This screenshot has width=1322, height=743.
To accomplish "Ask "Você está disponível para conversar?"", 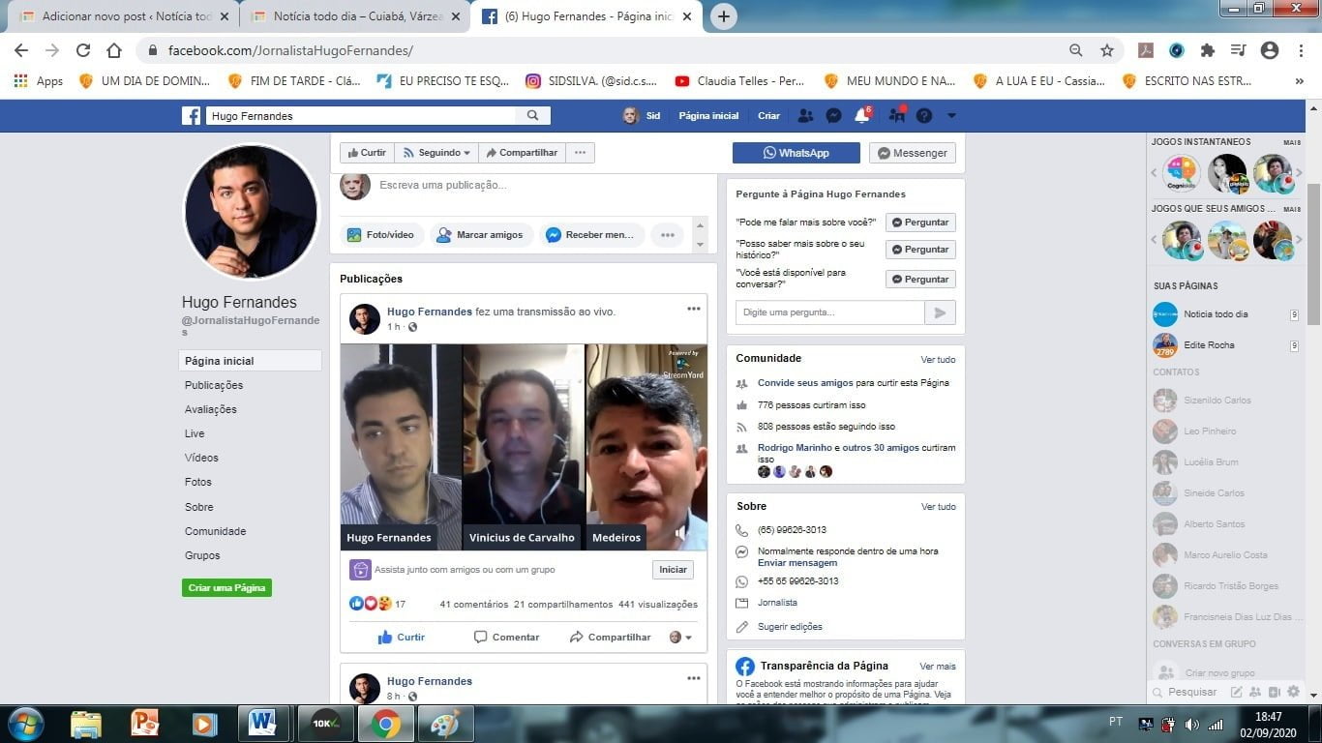I will [920, 279].
